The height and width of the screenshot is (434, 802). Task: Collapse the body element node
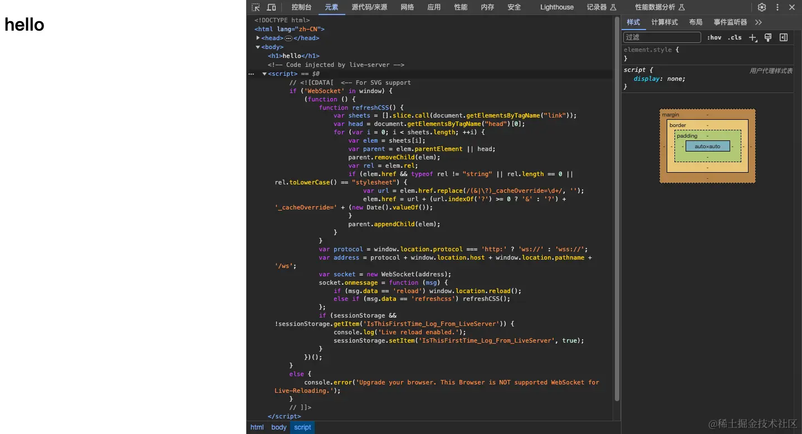coord(258,47)
